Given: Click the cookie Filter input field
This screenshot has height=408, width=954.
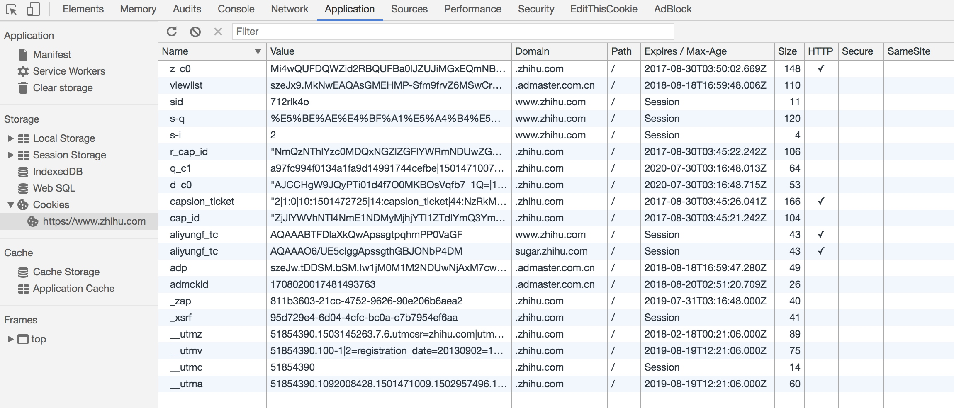Looking at the screenshot, I should pyautogui.click(x=453, y=32).
